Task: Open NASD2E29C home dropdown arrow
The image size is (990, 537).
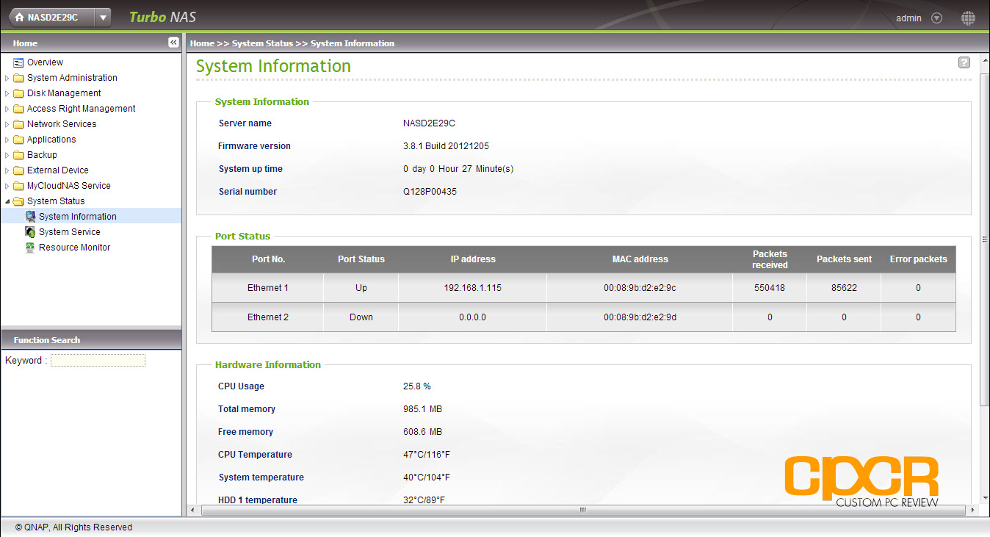Action: pos(103,18)
